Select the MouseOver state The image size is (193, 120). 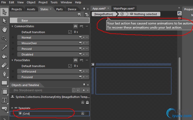tap(29, 43)
